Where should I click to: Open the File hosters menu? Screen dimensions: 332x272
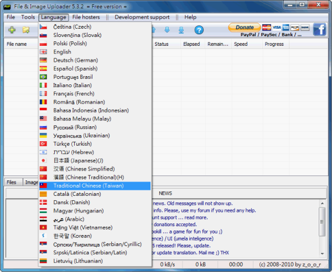86,17
